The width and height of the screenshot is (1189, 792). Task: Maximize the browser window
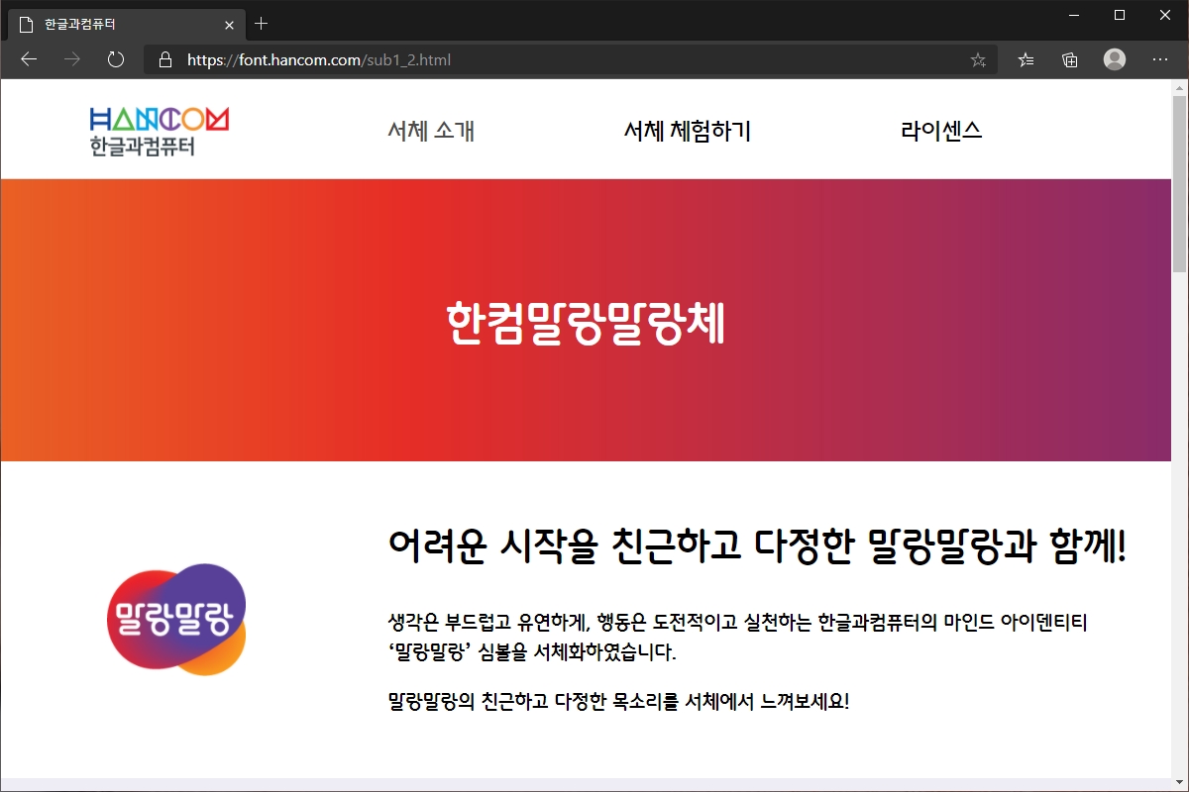click(1120, 15)
